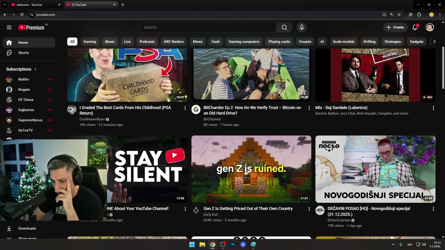Go to the YouTube Premium logo home
The width and height of the screenshot is (445, 250).
click(x=31, y=27)
